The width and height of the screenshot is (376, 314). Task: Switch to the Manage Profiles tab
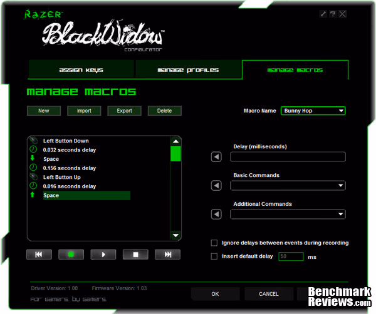click(188, 69)
